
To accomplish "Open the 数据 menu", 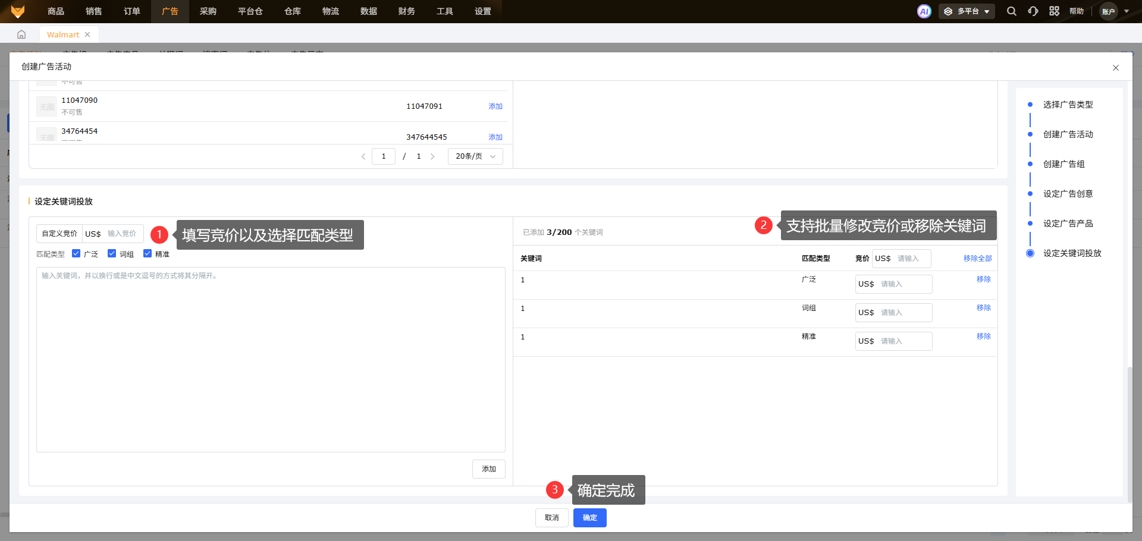I will pyautogui.click(x=369, y=11).
